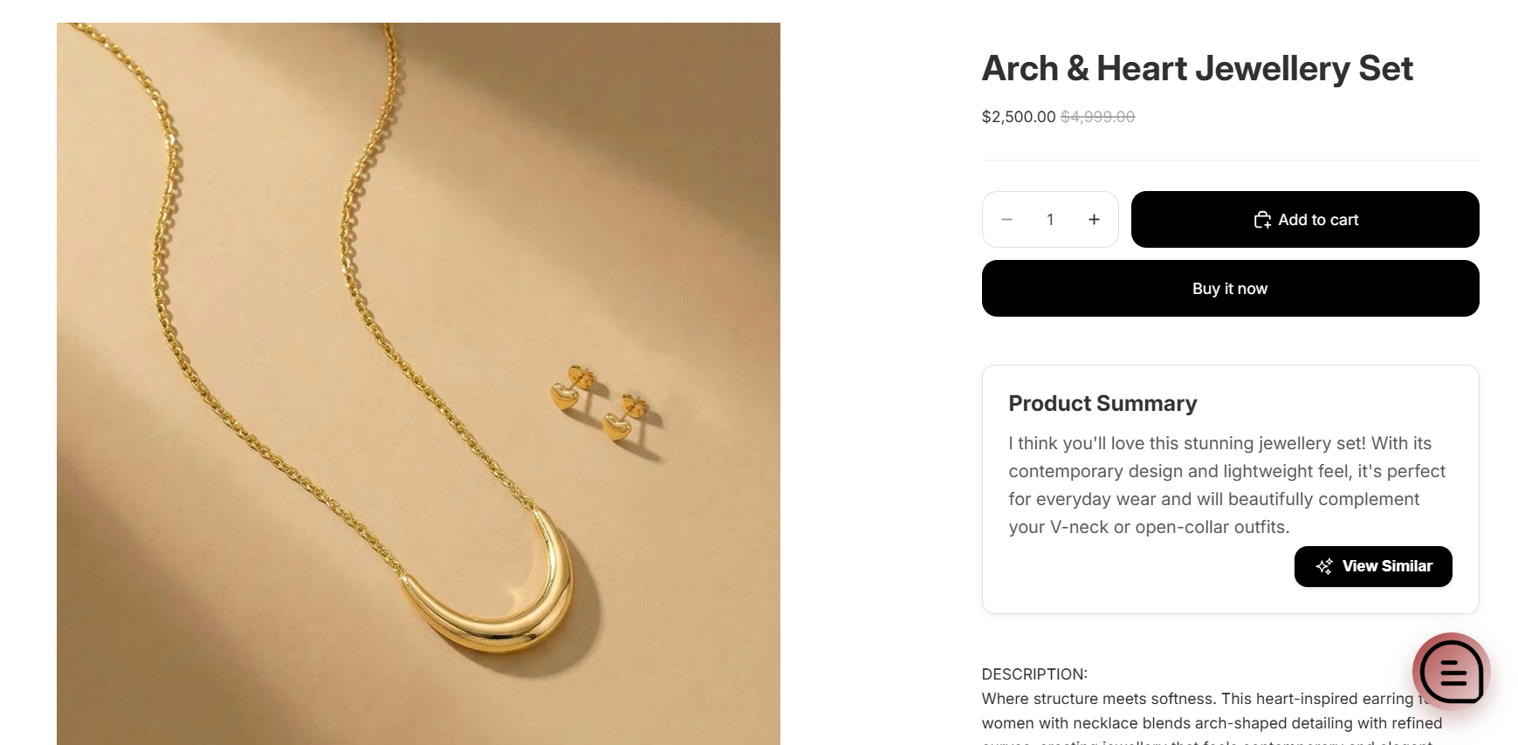This screenshot has width=1518, height=745.
Task: Click the shopping bag icon
Action: (1262, 220)
